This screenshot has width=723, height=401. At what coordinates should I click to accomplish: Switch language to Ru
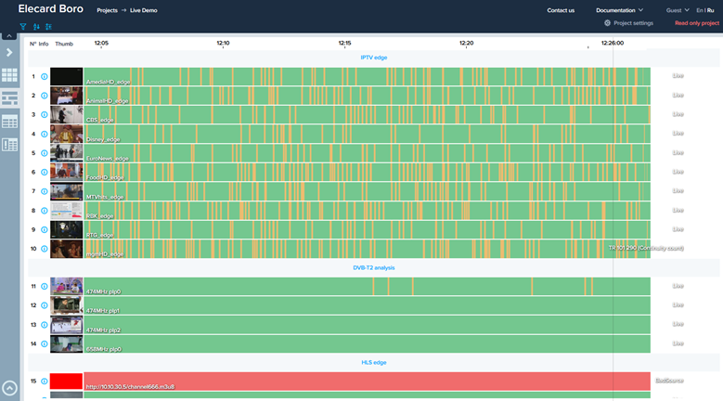click(x=711, y=10)
